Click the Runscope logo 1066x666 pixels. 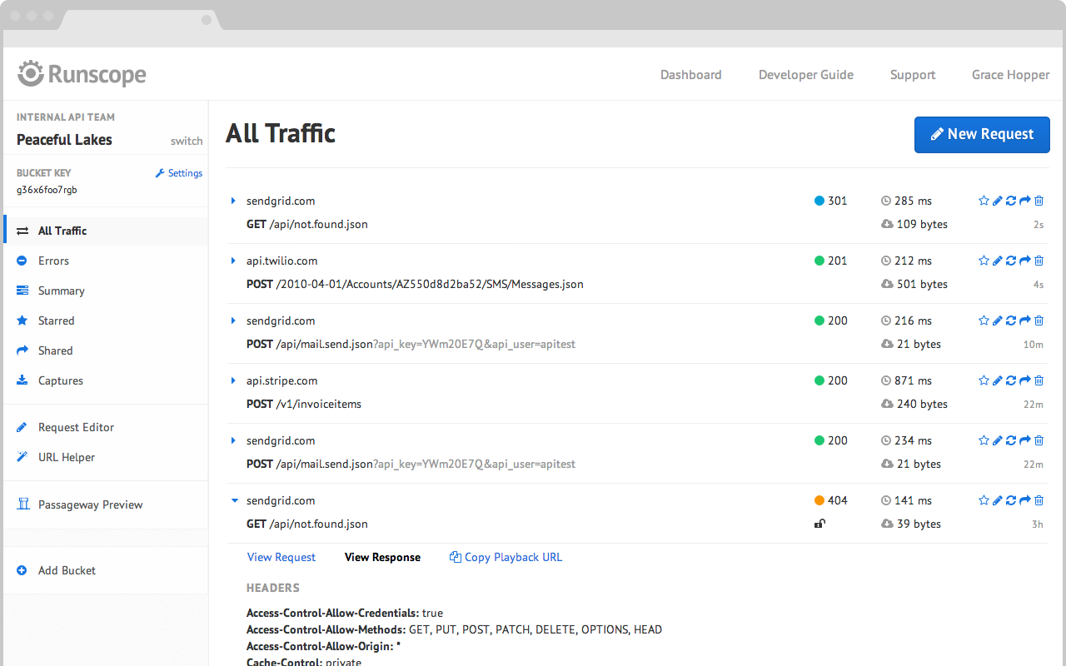click(82, 74)
